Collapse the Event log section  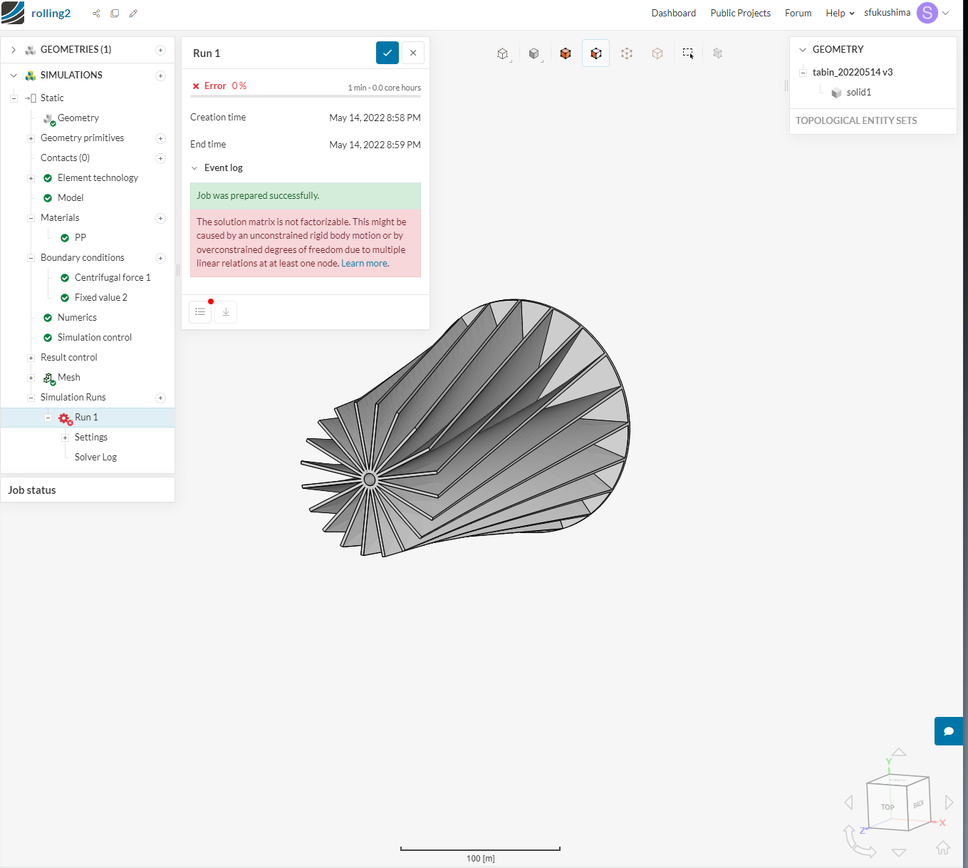coord(194,168)
